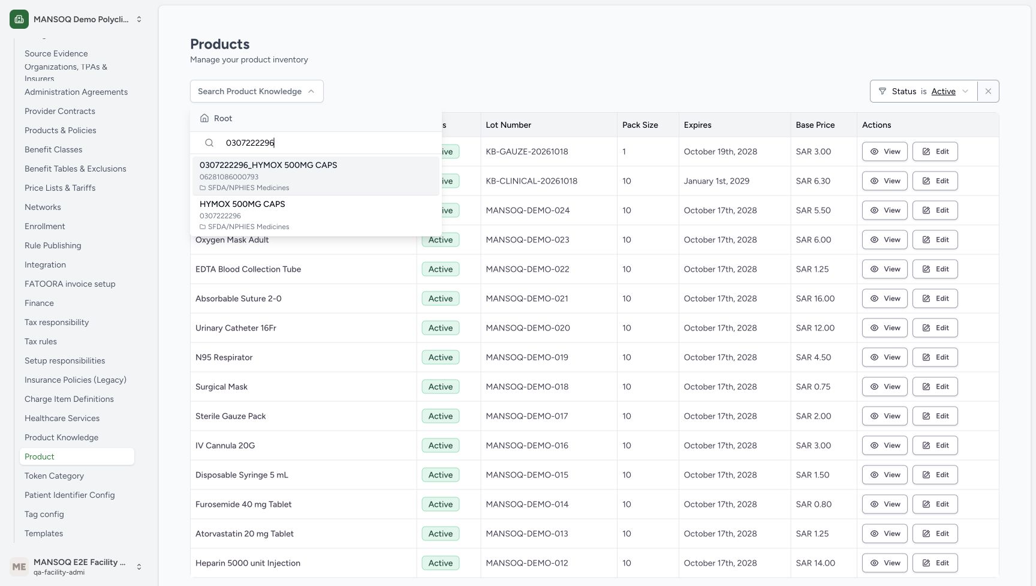The width and height of the screenshot is (1036, 586).
Task: Click pencil icon in Sterile Gauze Pack row
Action: pos(926,416)
